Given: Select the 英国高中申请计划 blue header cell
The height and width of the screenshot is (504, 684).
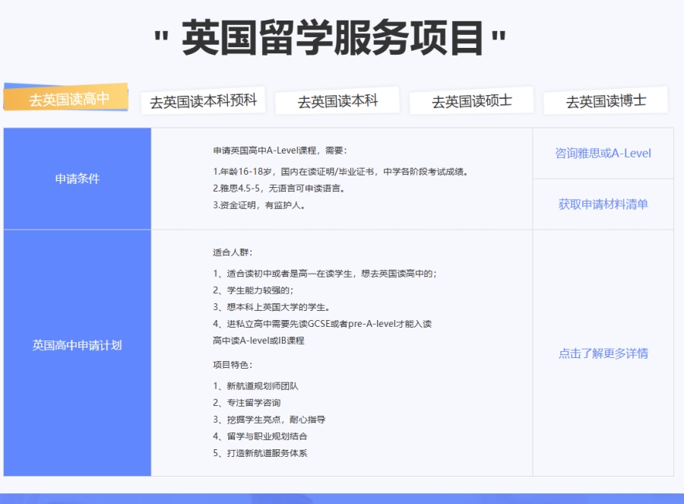Looking at the screenshot, I should 78,344.
